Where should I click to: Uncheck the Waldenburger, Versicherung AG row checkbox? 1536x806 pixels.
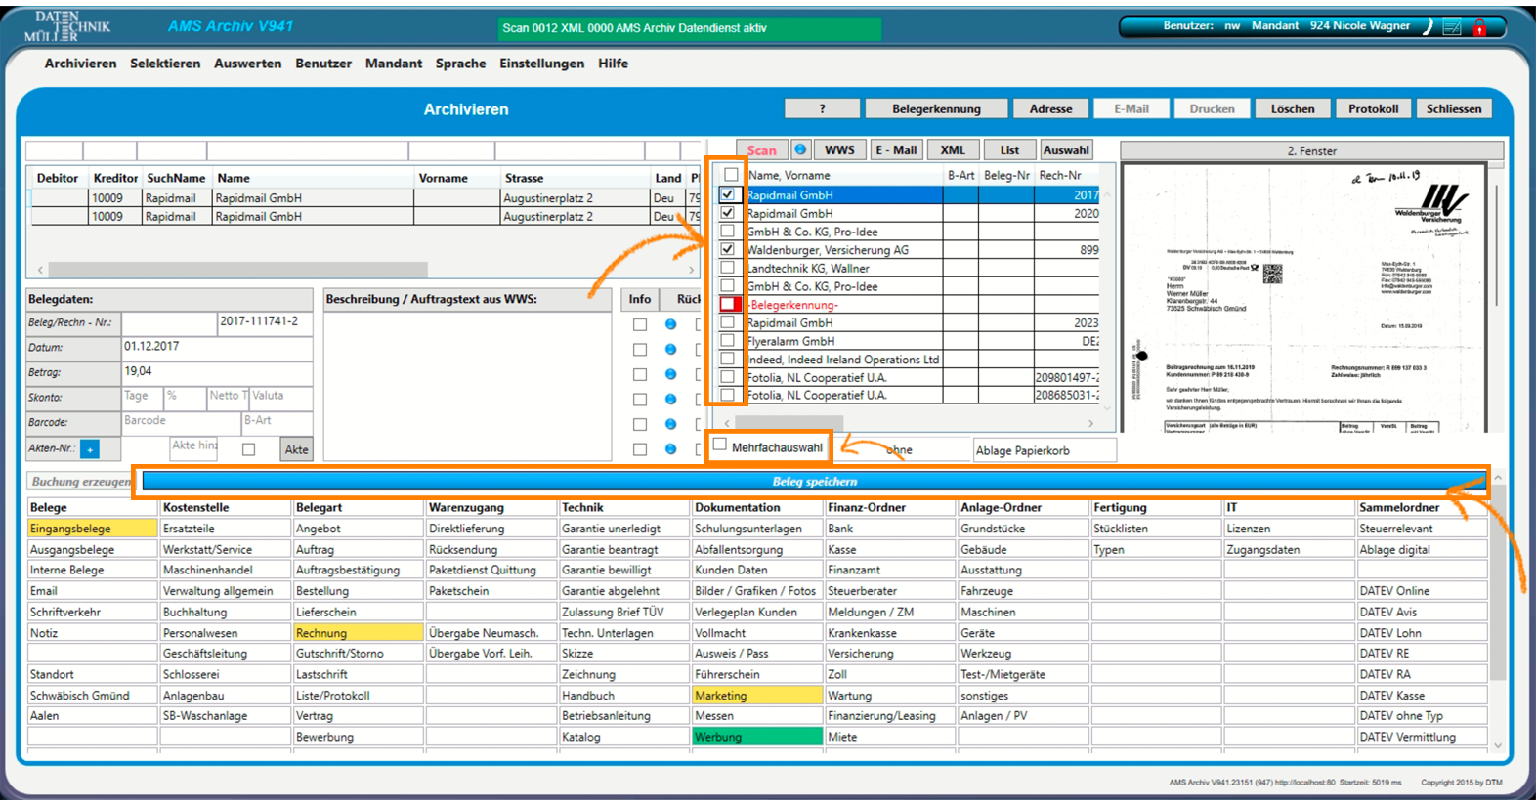(727, 249)
